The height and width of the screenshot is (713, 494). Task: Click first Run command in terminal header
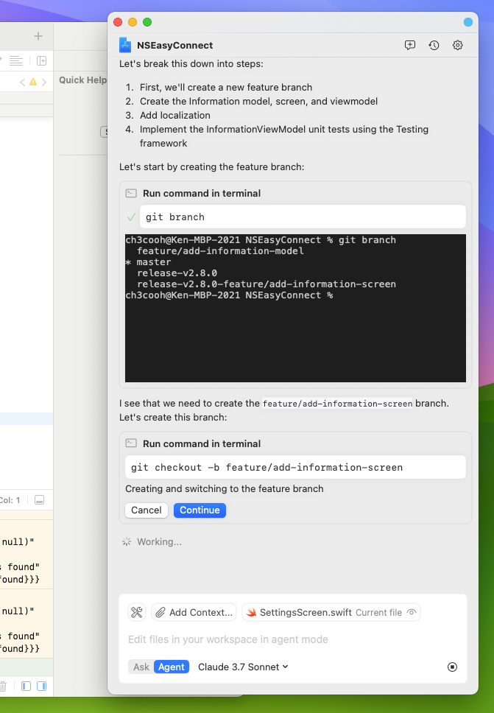pos(202,193)
